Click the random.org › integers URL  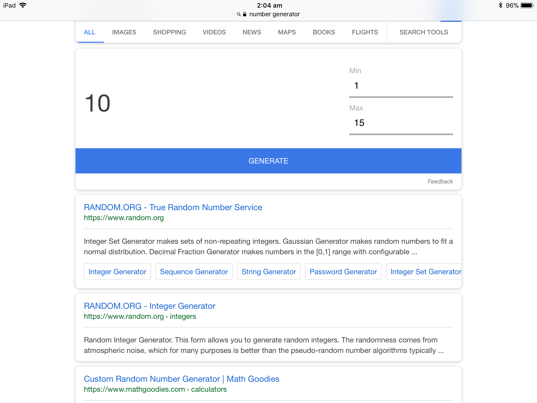tap(140, 316)
